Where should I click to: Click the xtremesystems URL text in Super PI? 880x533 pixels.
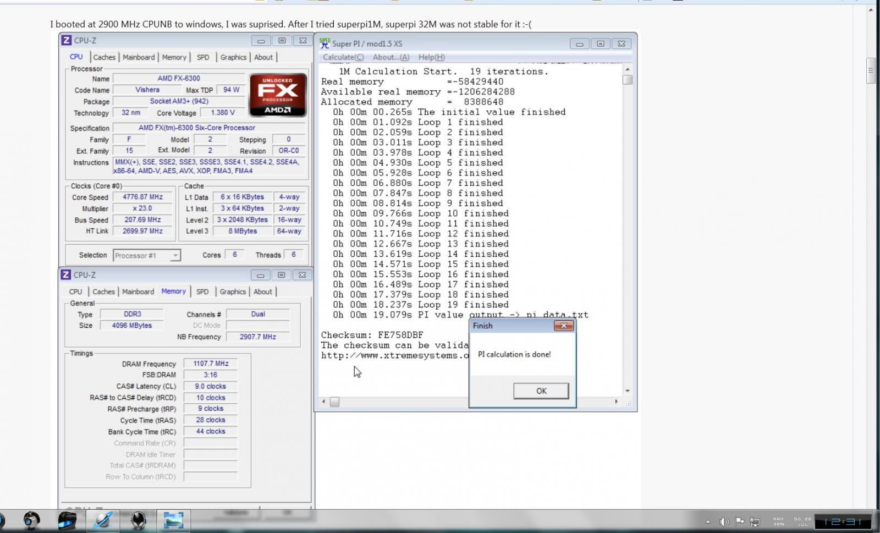pyautogui.click(x=395, y=356)
